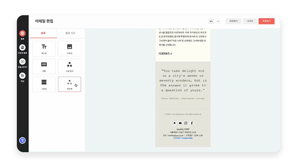Screen dimensions: 297x167
Task: Switch to the 블록 tab
Action: (x=43, y=33)
